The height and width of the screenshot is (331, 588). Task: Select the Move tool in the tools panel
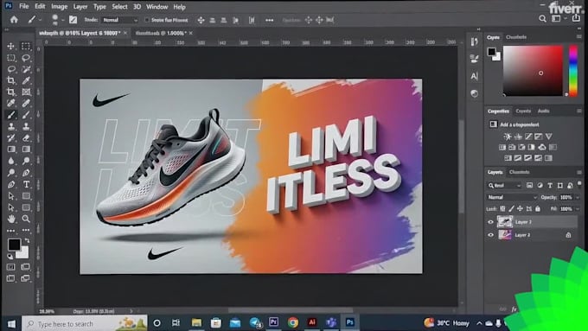11,46
